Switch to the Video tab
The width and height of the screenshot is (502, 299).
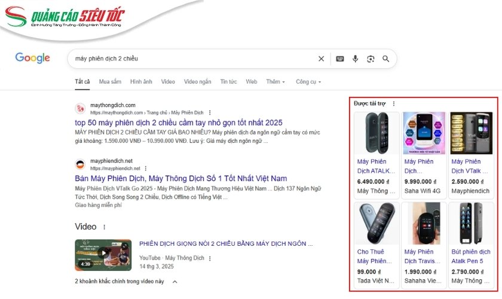click(168, 82)
